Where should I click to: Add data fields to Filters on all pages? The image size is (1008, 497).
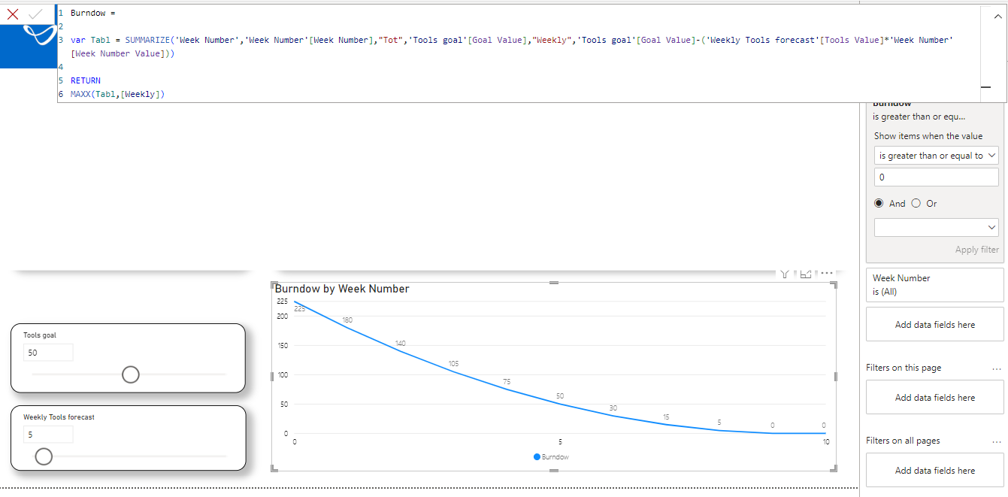click(x=934, y=470)
